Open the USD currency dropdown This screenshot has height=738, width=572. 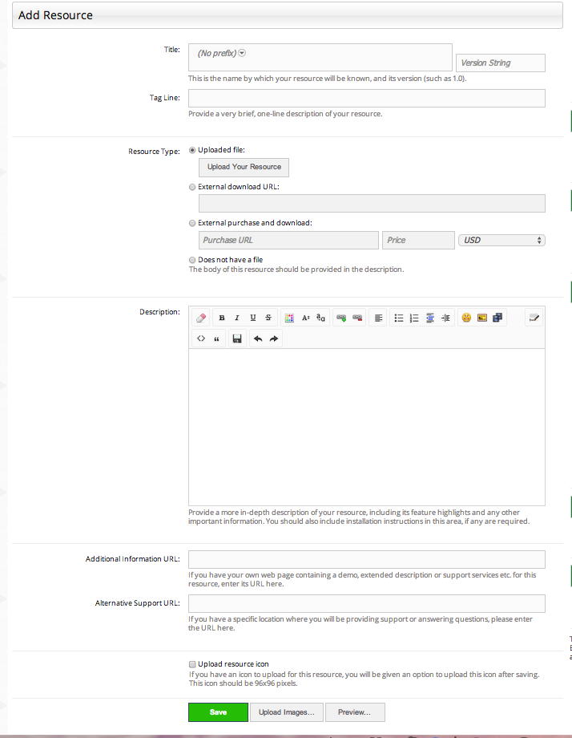coord(502,240)
